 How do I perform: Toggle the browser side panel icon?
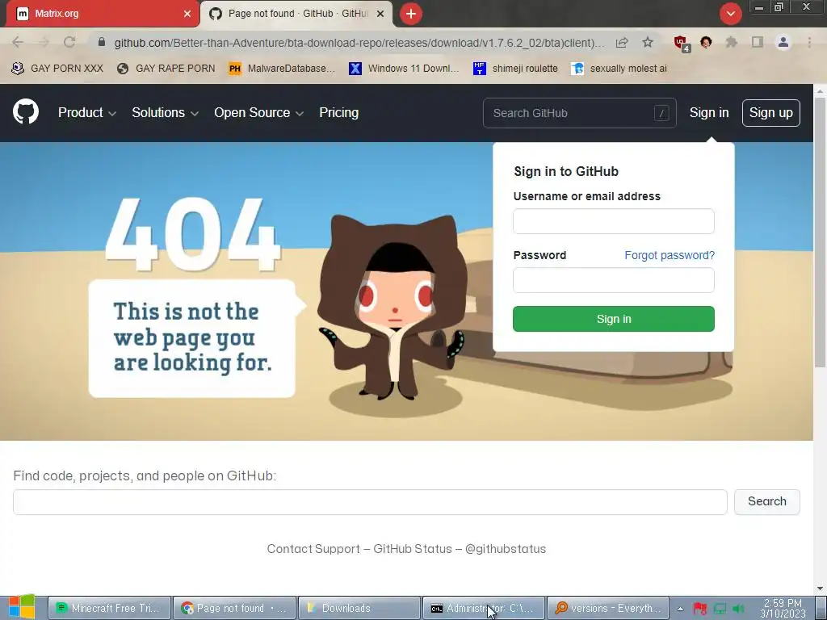click(758, 42)
